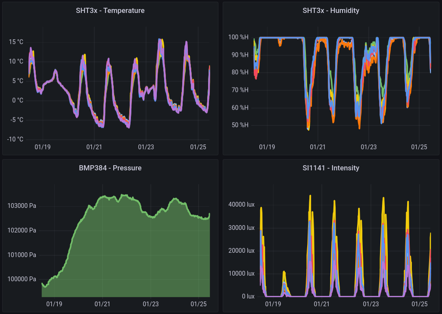Open the SHT3x - Temperature panel title menu
The height and width of the screenshot is (314, 442).
coord(110,10)
